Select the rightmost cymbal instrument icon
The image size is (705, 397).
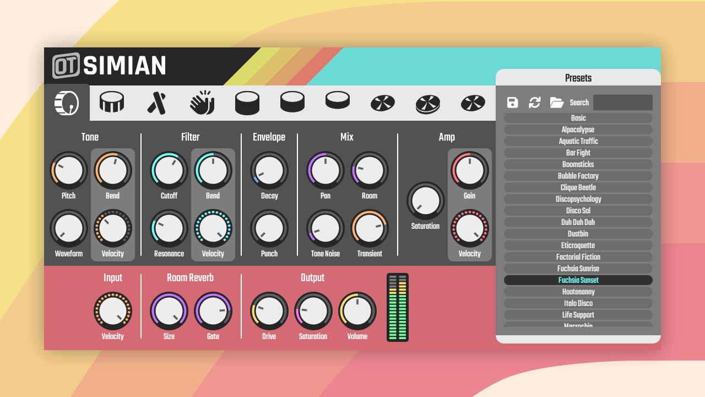[x=473, y=102]
